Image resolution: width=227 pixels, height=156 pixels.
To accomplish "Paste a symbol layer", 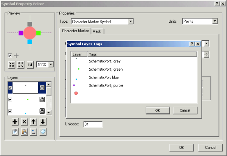I will coord(24,132).
